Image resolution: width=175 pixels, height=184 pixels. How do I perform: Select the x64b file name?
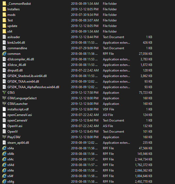pyautogui.click(x=11, y=154)
